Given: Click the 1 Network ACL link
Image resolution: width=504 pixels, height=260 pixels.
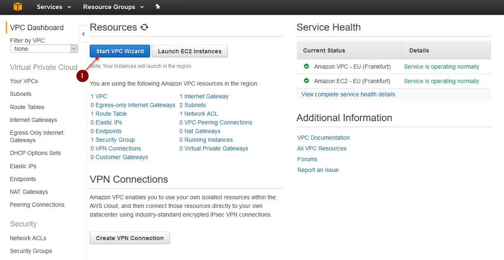Looking at the screenshot, I should [198, 114].
